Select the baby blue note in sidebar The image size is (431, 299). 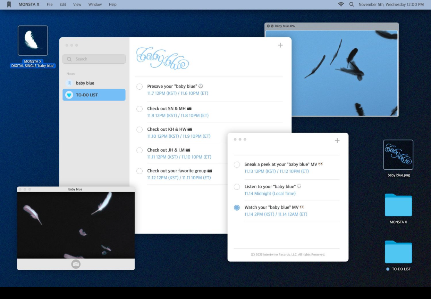[x=94, y=83]
